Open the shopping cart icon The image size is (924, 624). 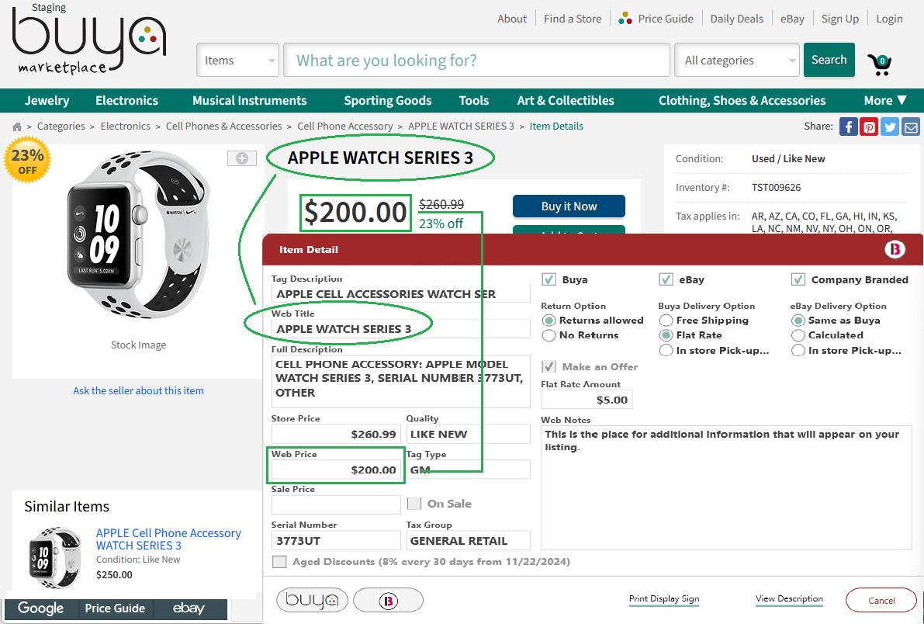click(879, 64)
